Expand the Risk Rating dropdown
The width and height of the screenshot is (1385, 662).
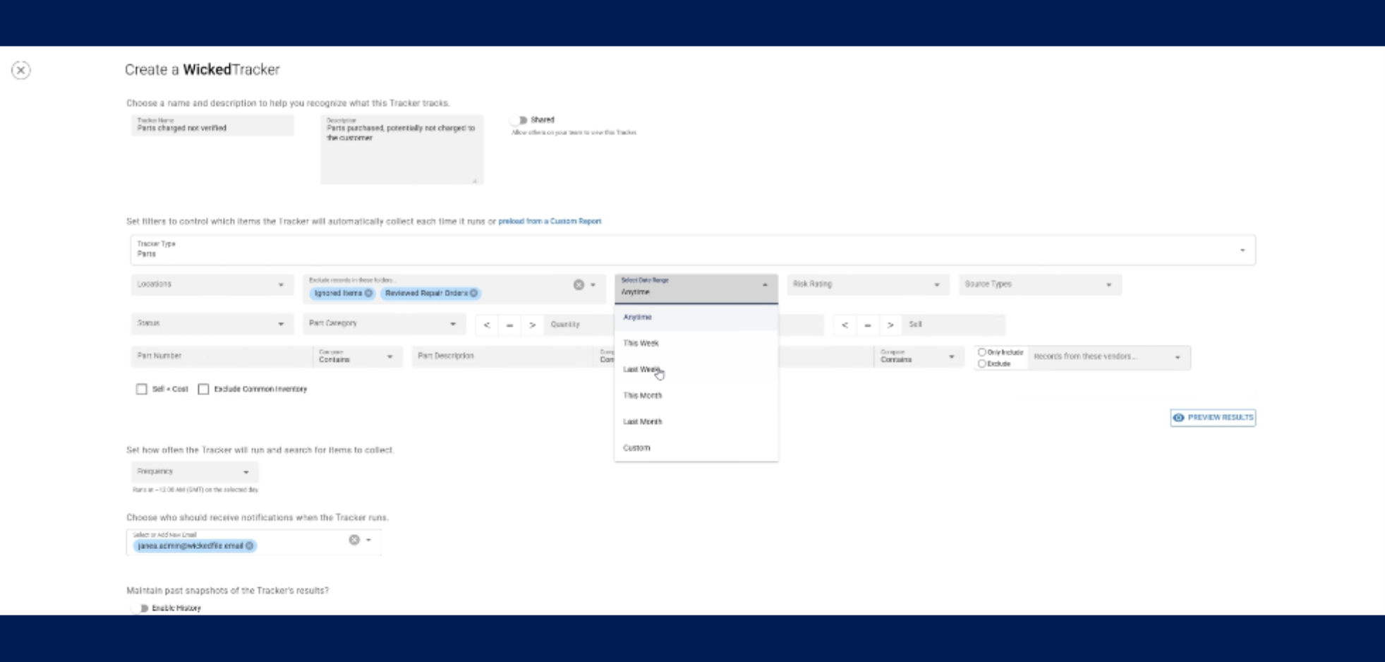[866, 284]
